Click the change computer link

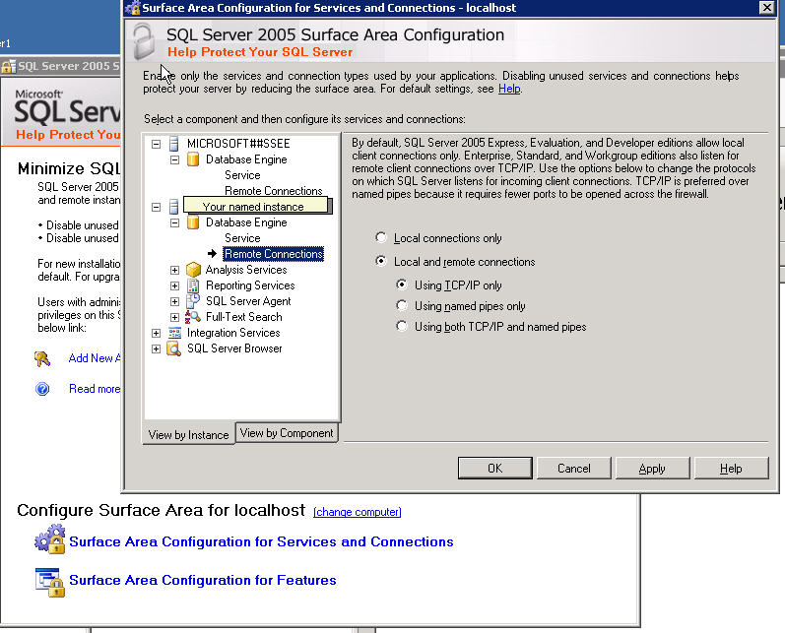click(357, 512)
